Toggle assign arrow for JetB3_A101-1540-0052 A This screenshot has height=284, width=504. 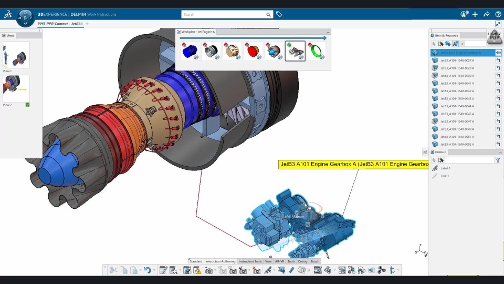coord(498,144)
